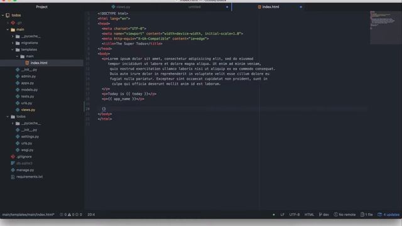Screen dimensions: 402x226
Task: Click the text file icon beside requirements.txt
Action: (13, 177)
